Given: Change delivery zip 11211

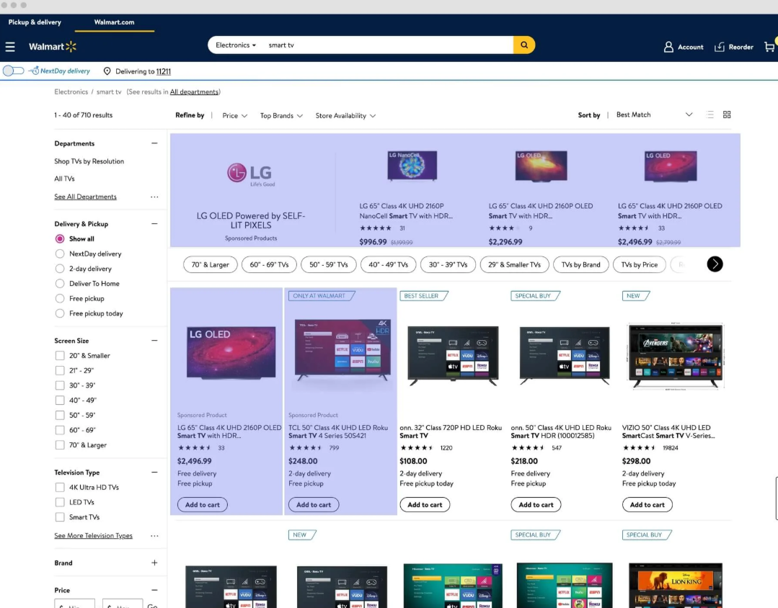Looking at the screenshot, I should tap(164, 71).
